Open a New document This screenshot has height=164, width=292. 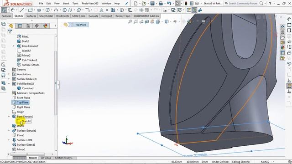tap(136, 3)
